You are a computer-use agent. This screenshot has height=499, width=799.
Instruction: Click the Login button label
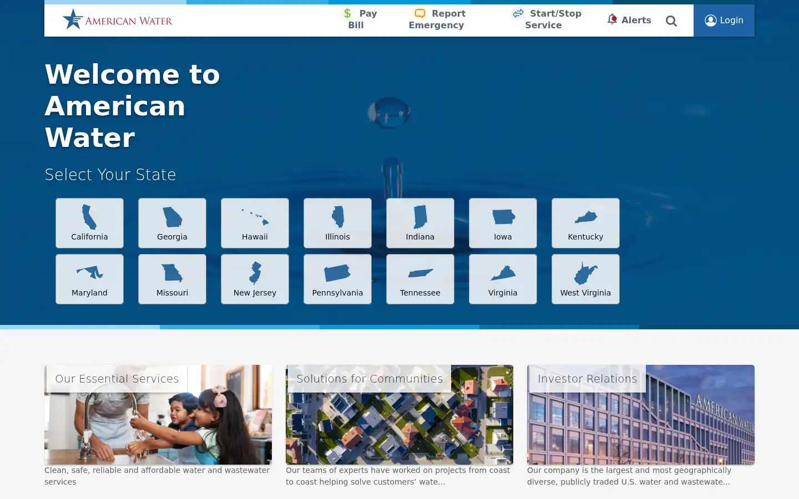click(731, 21)
